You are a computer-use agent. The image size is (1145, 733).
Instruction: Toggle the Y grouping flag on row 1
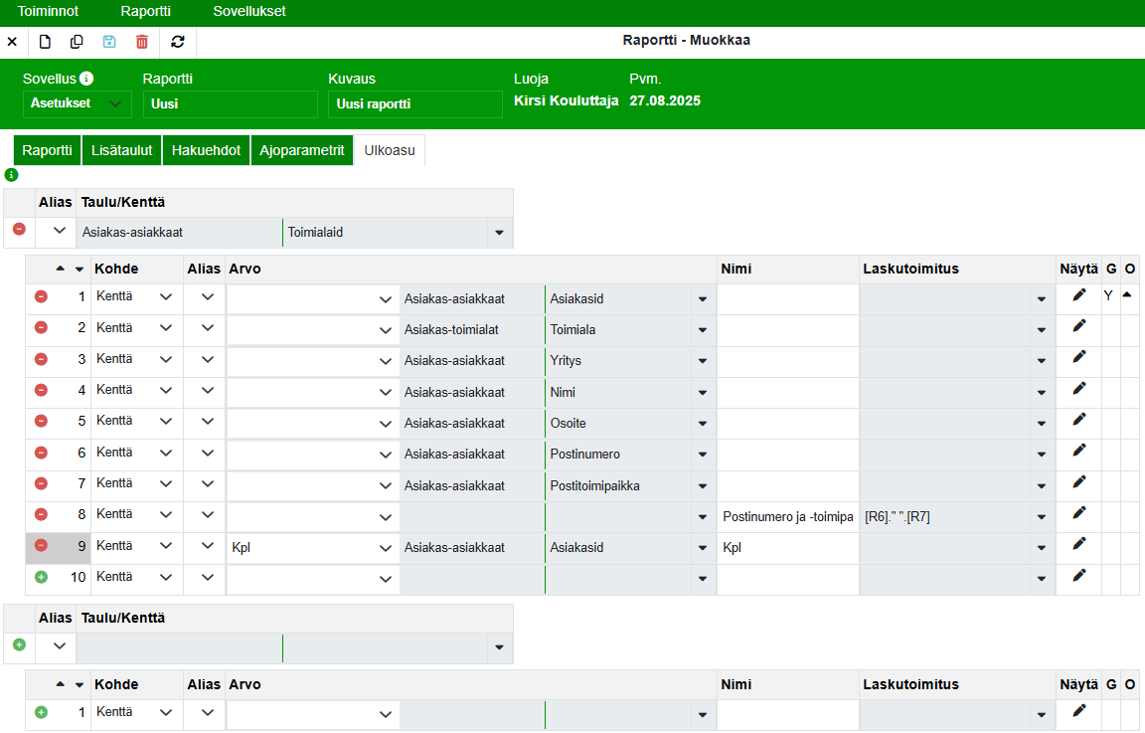pos(1108,296)
